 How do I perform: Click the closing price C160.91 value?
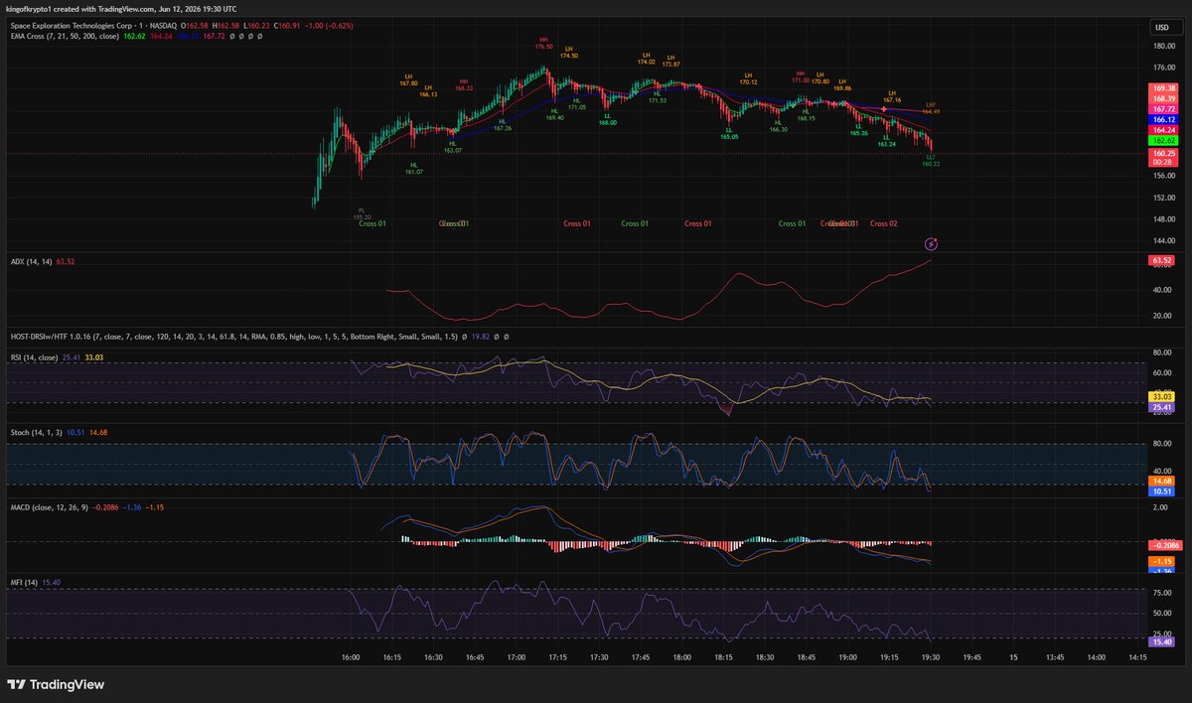pos(289,25)
